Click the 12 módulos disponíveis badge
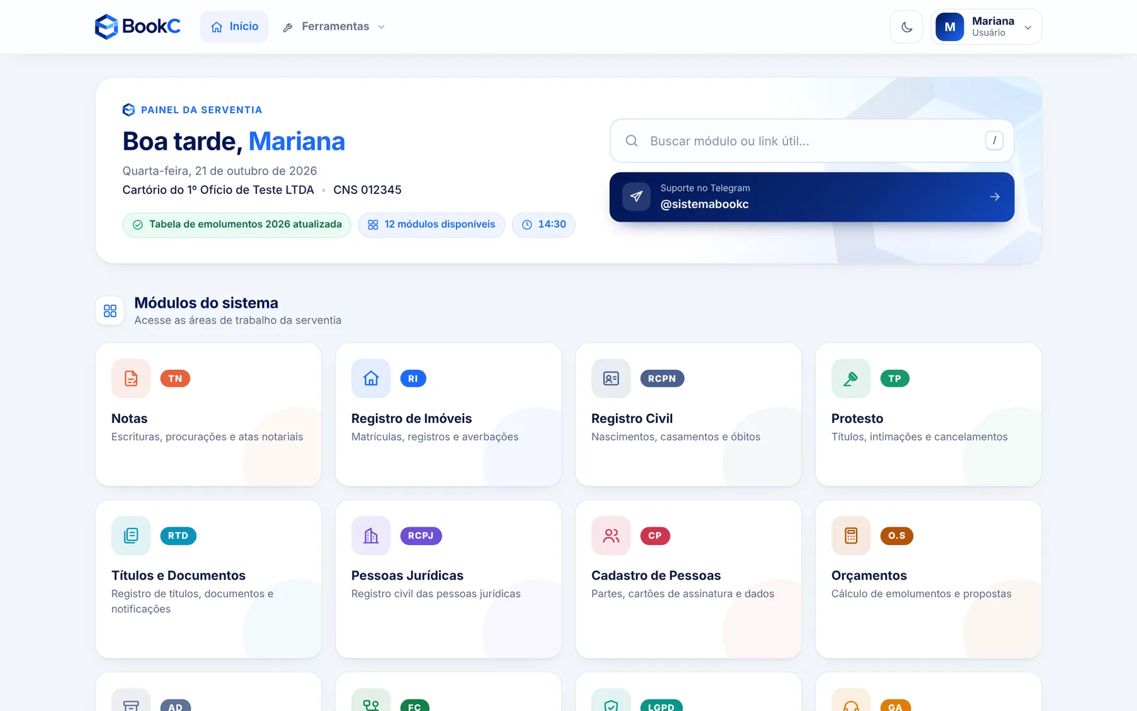Screen dimensions: 1137x711 tap(431, 224)
